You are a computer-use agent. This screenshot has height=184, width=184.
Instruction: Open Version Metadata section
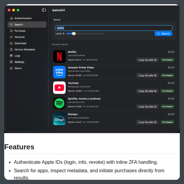click(27, 49)
